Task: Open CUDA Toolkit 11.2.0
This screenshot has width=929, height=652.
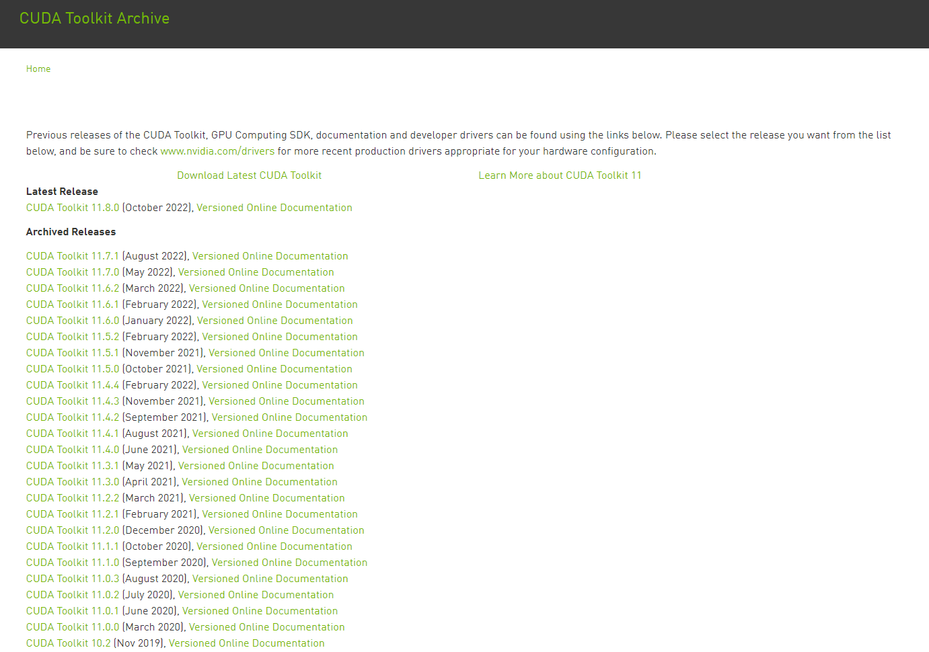Action: tap(73, 530)
